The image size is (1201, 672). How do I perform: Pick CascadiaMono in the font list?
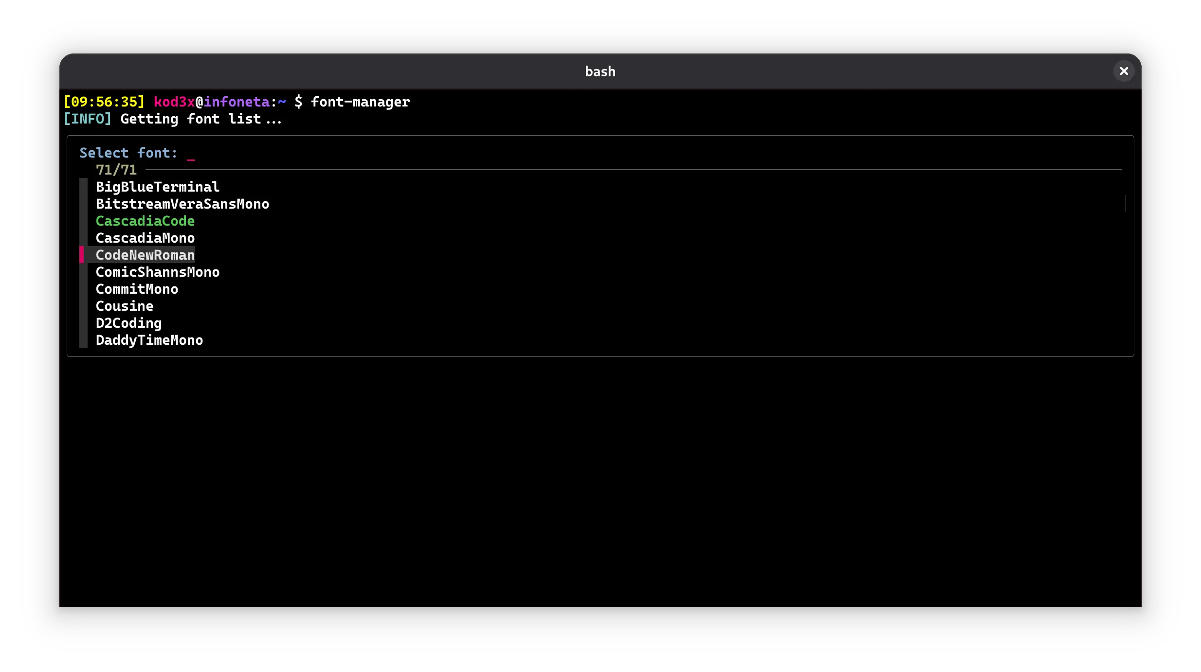[145, 238]
